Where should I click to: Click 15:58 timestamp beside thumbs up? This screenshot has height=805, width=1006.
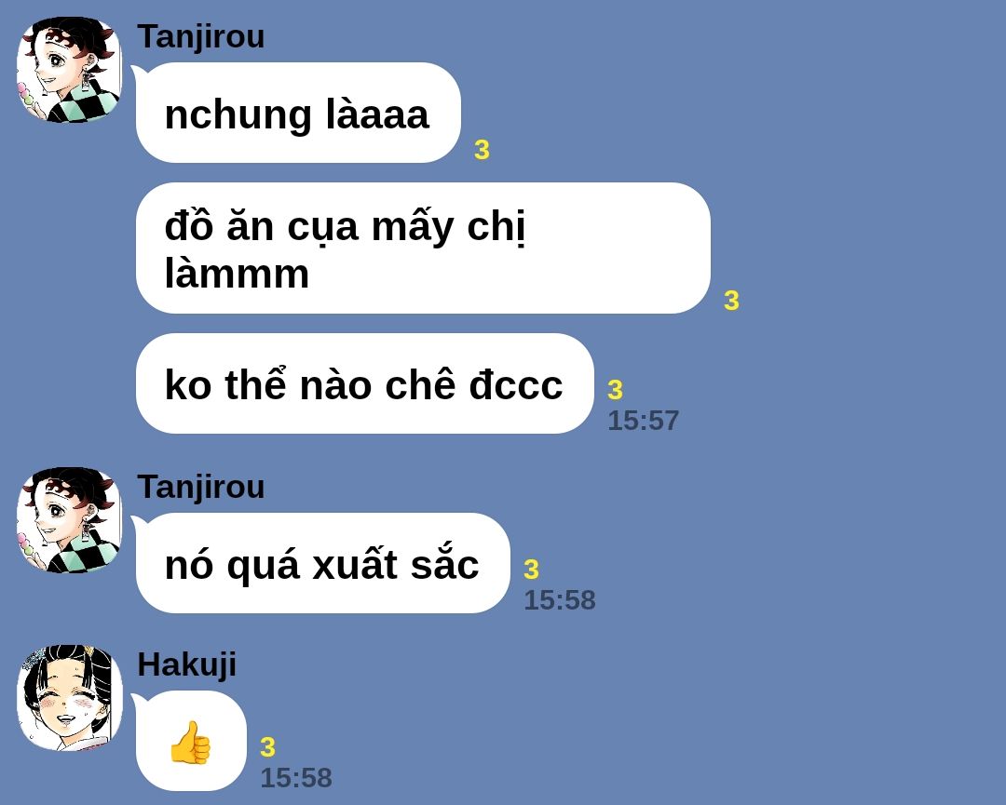point(296,778)
